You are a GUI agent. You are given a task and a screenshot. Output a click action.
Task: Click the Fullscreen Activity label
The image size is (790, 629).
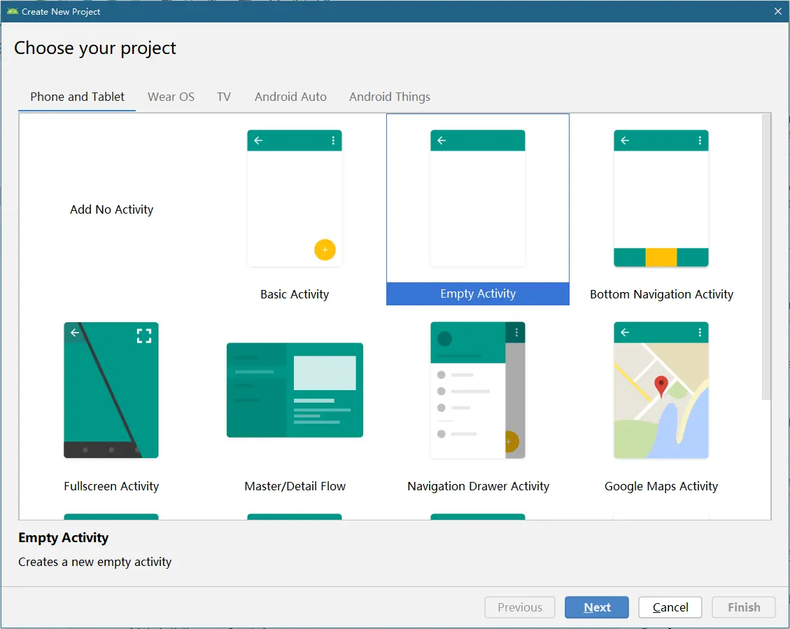pos(111,486)
